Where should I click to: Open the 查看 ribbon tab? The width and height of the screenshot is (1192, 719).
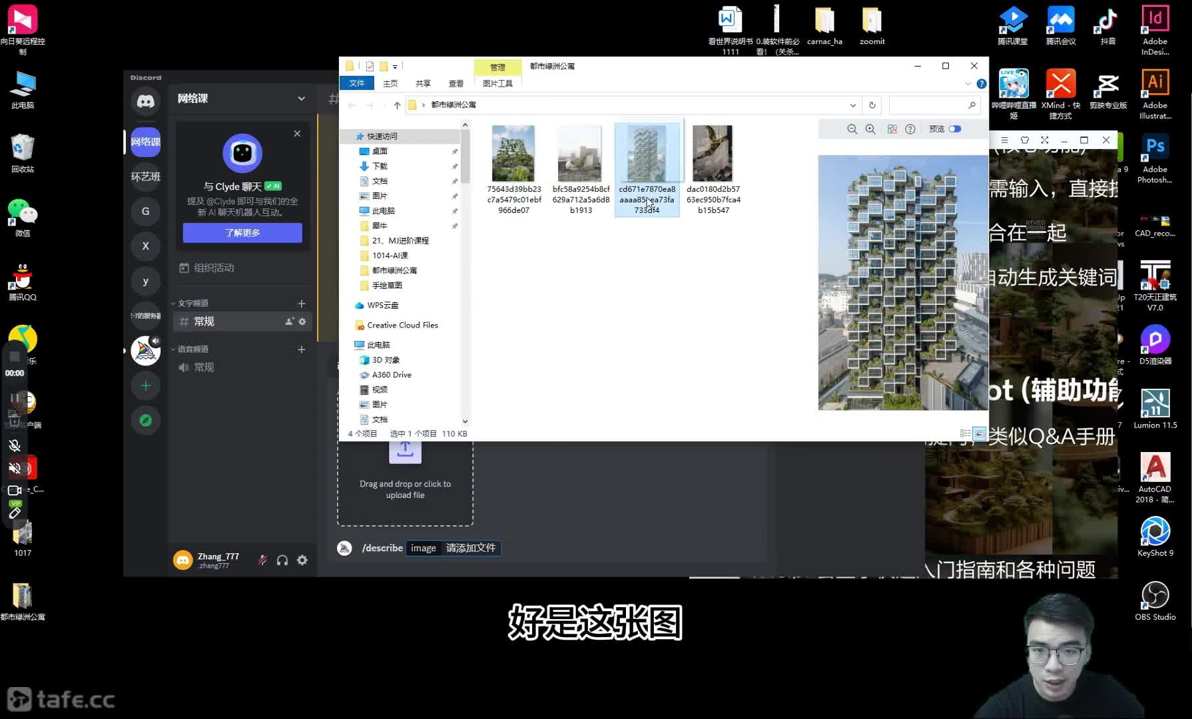[x=455, y=83]
